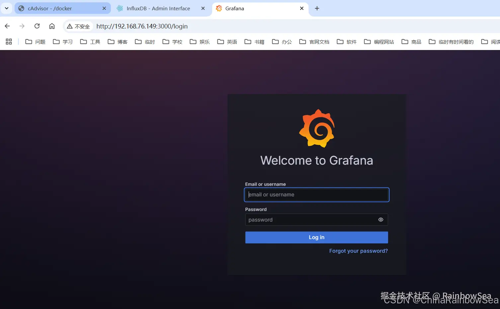Viewport: 500px width, 309px height.
Task: Open the browser home page
Action: [52, 26]
